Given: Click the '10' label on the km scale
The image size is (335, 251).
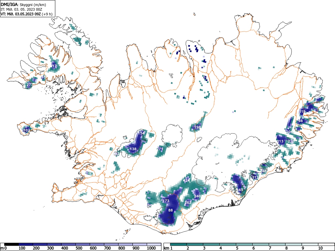Looking at the screenshot, I should (x=320, y=248).
